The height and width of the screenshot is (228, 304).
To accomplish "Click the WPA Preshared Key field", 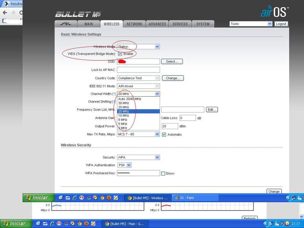I will pyautogui.click(x=138, y=173).
